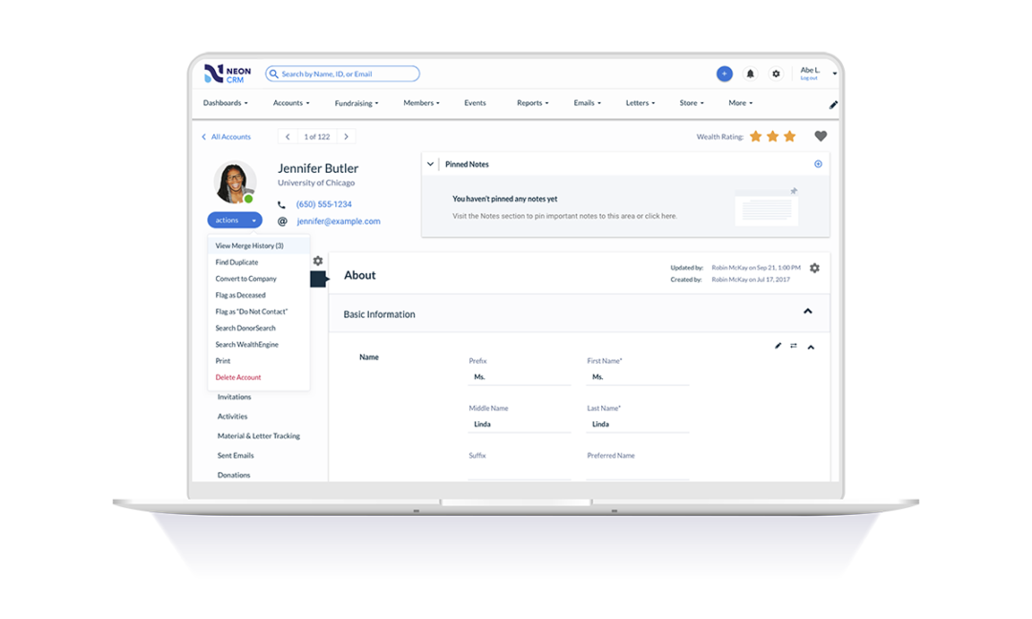The width and height of the screenshot is (1032, 619).
Task: Open Reports menu
Action: click(x=532, y=103)
